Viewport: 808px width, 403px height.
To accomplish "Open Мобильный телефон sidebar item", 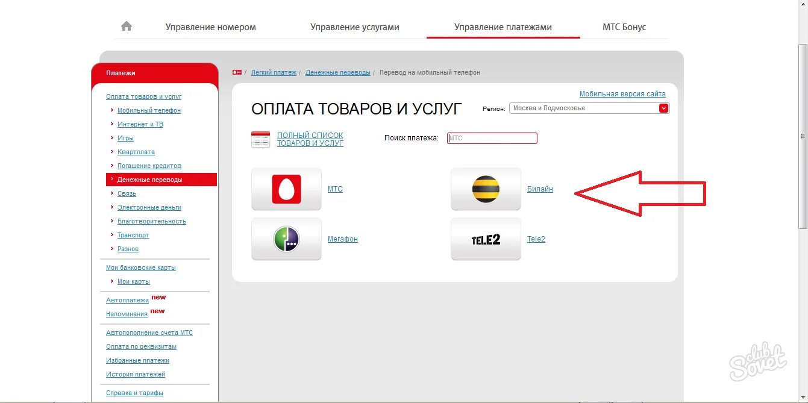I will [x=149, y=110].
